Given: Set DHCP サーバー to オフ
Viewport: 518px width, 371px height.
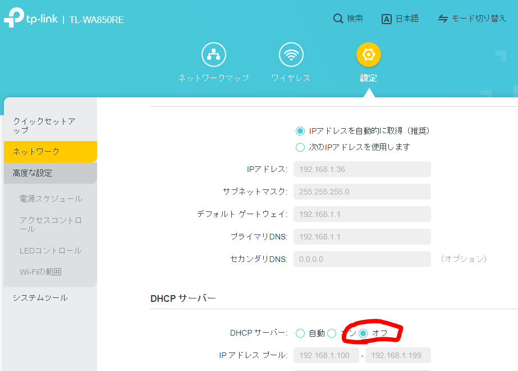Looking at the screenshot, I should tap(363, 333).
